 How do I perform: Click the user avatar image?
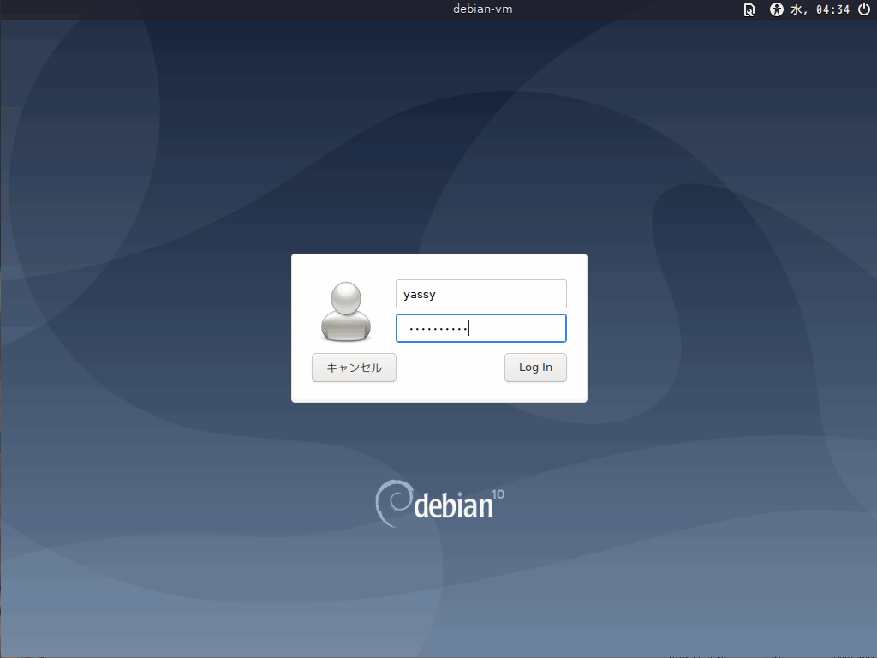[x=346, y=311]
